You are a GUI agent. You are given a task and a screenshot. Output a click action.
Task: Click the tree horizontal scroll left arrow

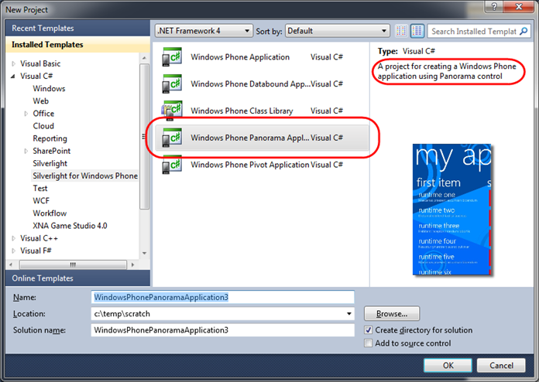point(12,264)
